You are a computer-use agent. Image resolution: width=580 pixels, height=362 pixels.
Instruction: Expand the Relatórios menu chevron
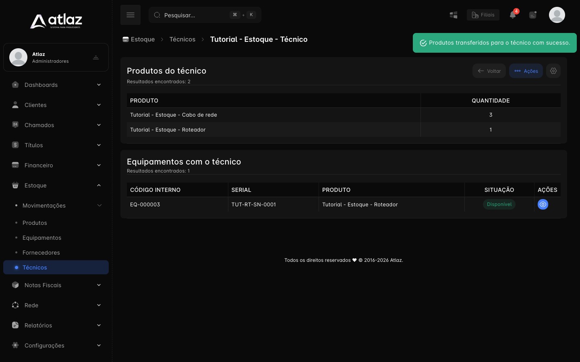click(x=99, y=325)
